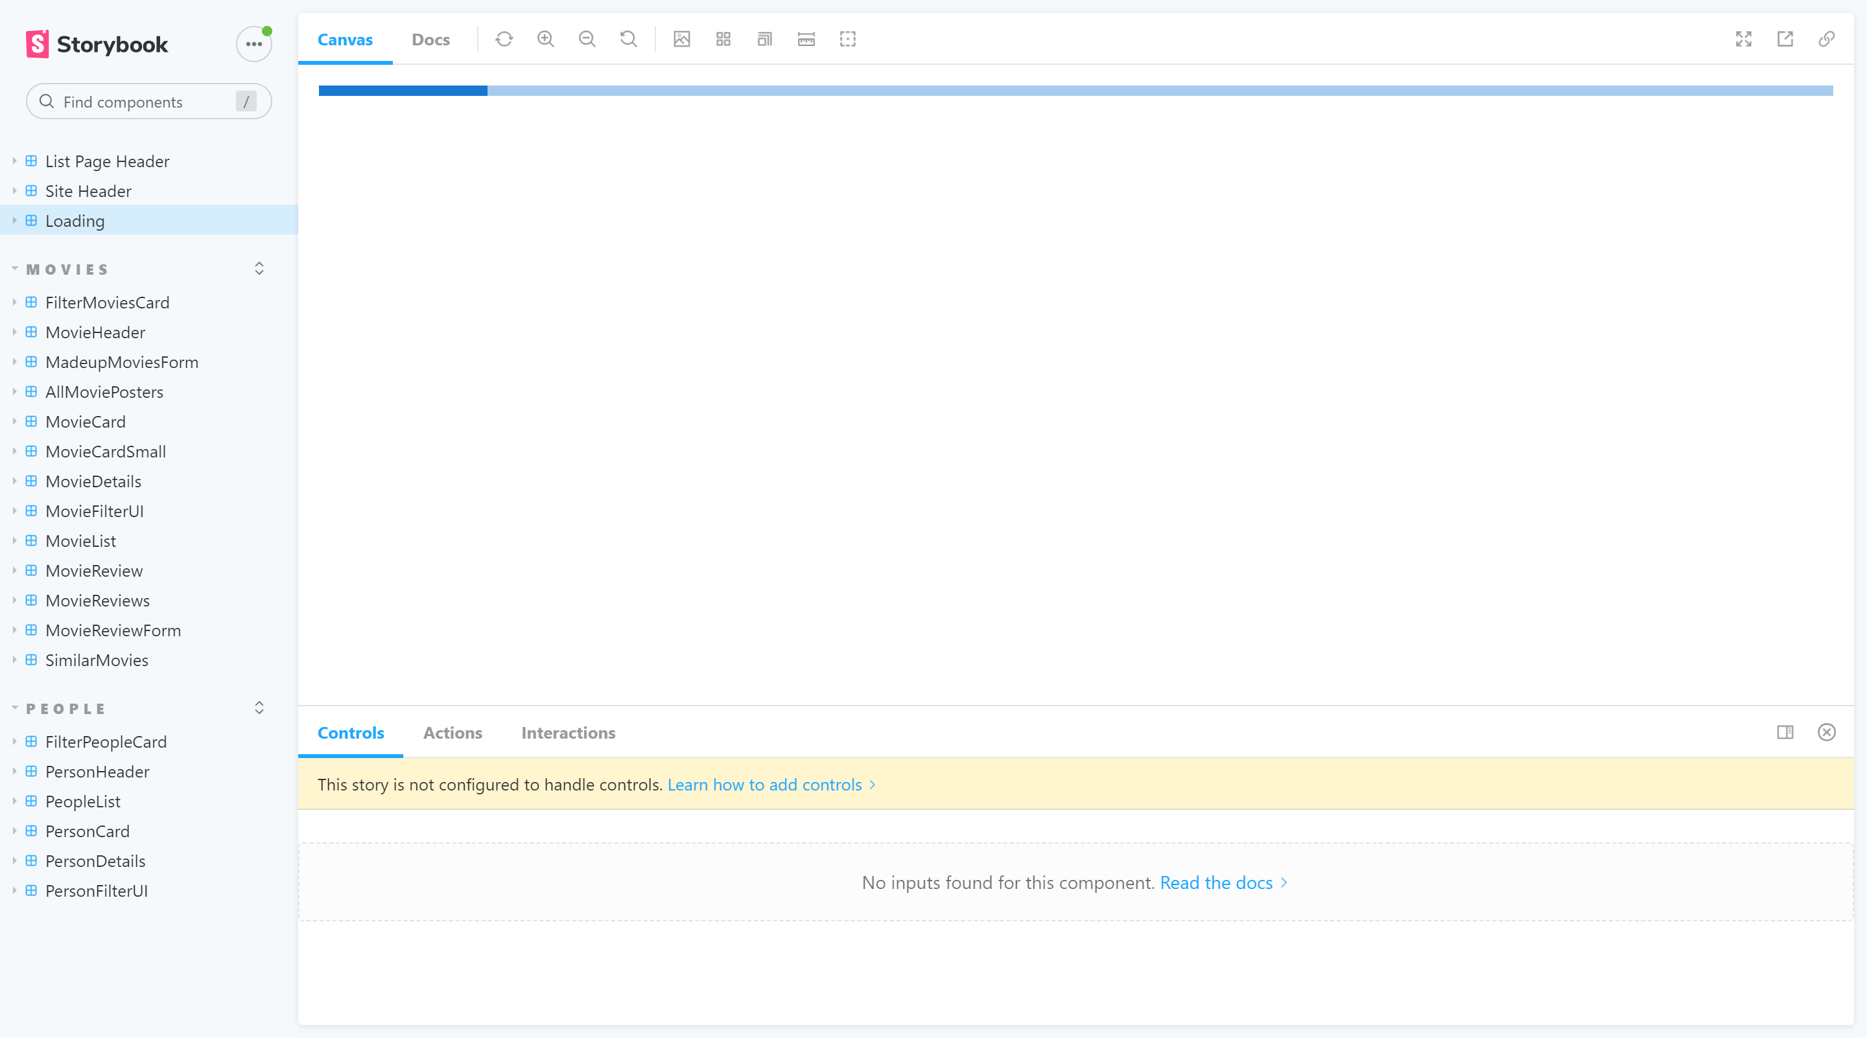
Task: Switch to the Actions tab
Action: tap(452, 732)
